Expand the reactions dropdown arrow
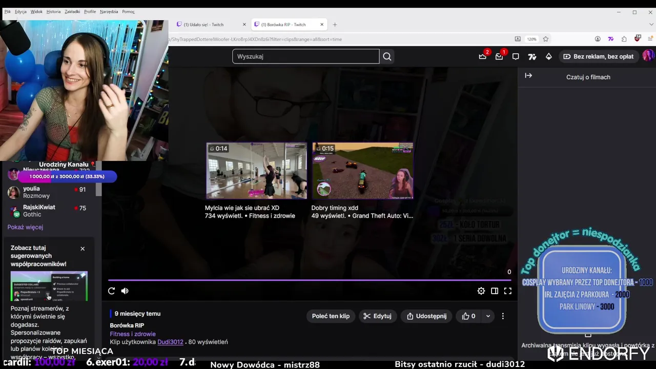Viewport: 656px width, 369px height. click(488, 316)
